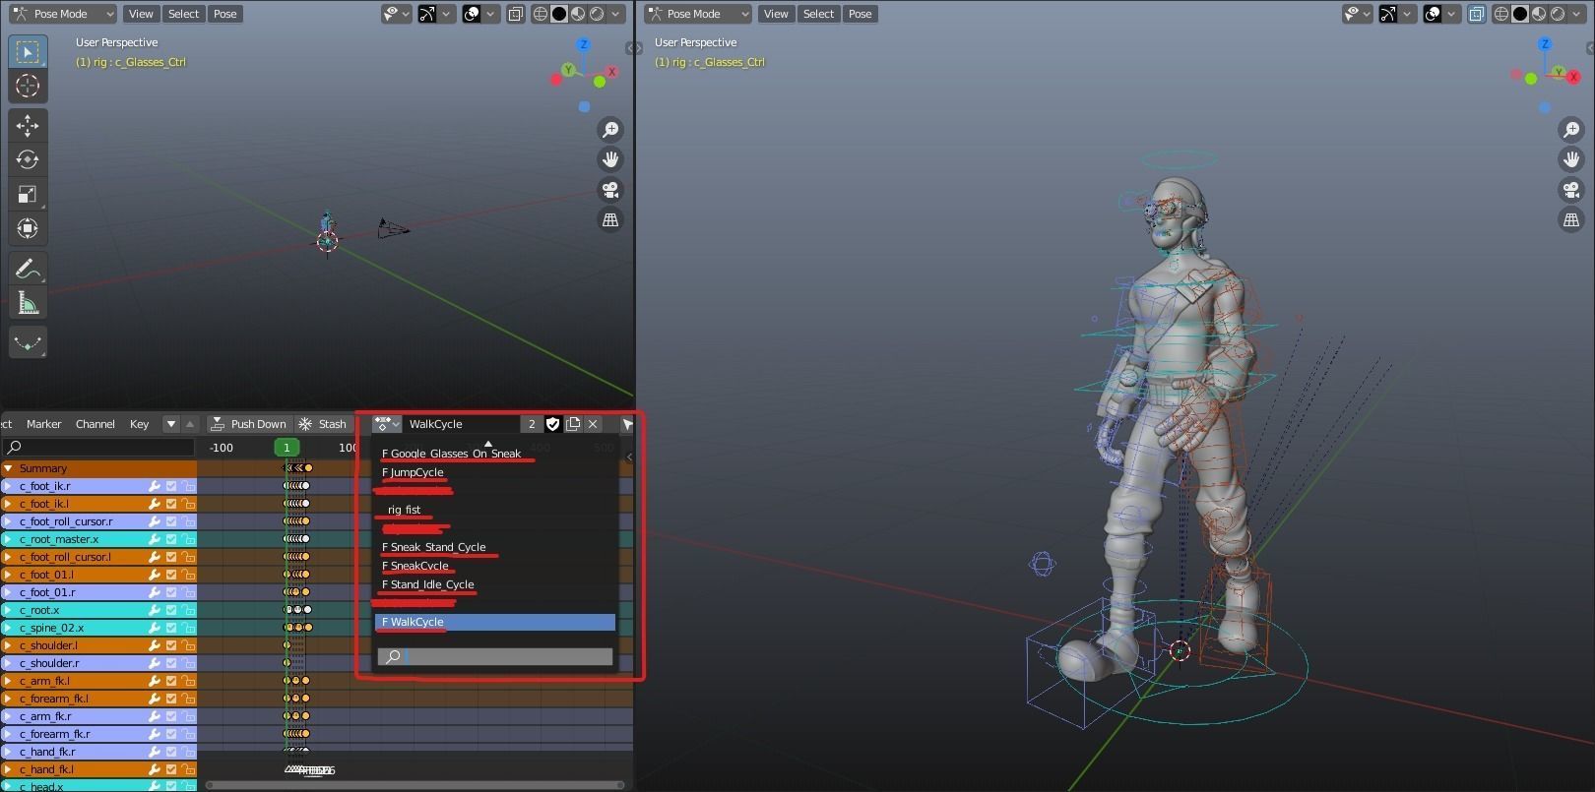
Task: Open shading options dropdown in left viewport
Action: pos(616,14)
